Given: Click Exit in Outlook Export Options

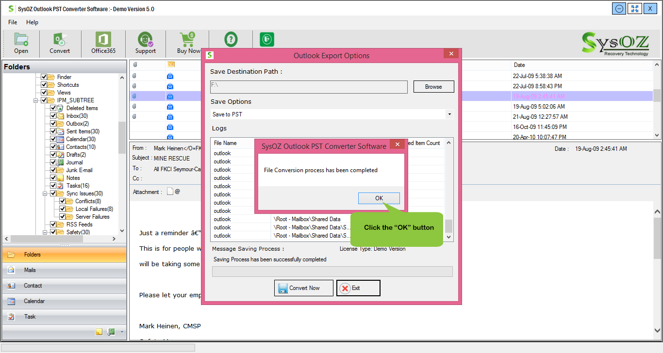Looking at the screenshot, I should pyautogui.click(x=358, y=288).
